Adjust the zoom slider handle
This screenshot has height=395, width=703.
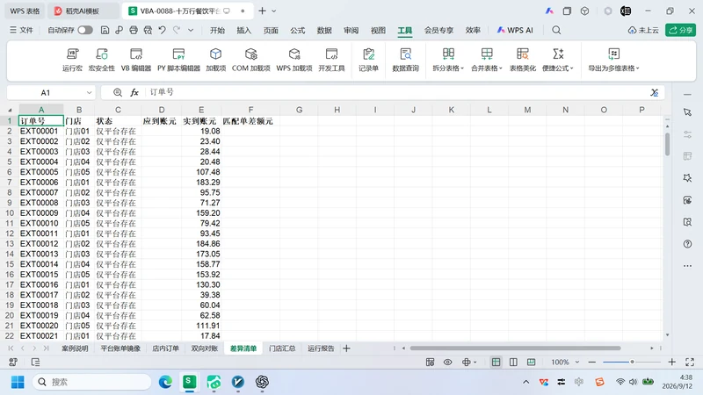632,362
